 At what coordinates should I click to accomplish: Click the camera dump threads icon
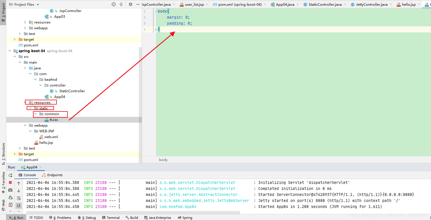point(10,190)
